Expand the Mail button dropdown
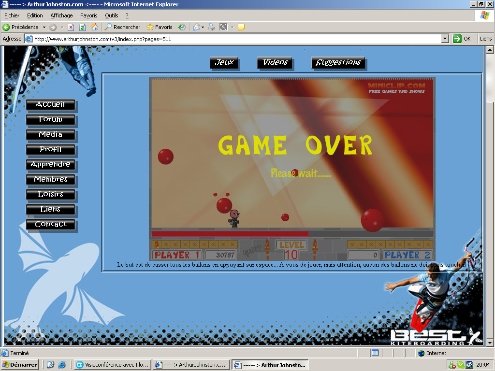The height and width of the screenshot is (371, 495). click(203, 27)
